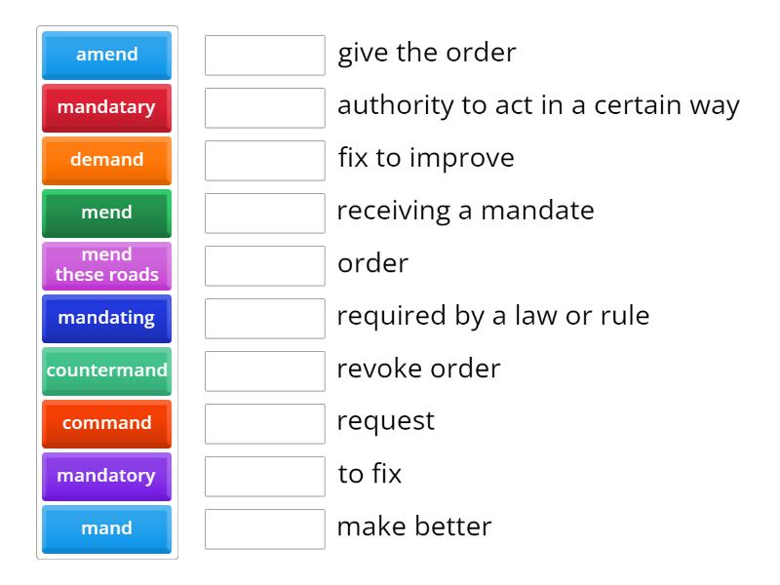This screenshot has height=585, width=780.
Task: Click the answer box beside 'fix to improve'
Action: [x=264, y=160]
